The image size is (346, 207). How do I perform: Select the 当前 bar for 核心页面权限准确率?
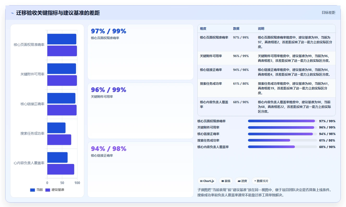pyautogui.click(x=62, y=39)
